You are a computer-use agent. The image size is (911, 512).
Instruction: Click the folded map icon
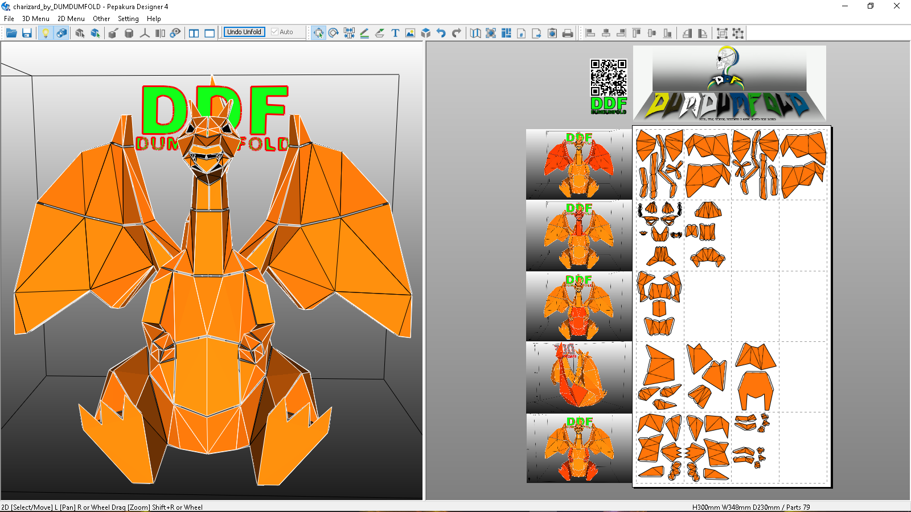(x=475, y=33)
